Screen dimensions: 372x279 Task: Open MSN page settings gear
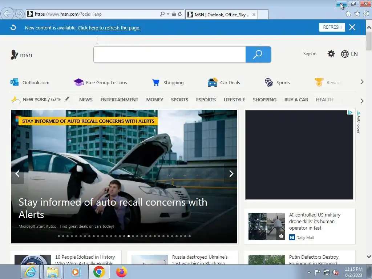[x=331, y=54]
